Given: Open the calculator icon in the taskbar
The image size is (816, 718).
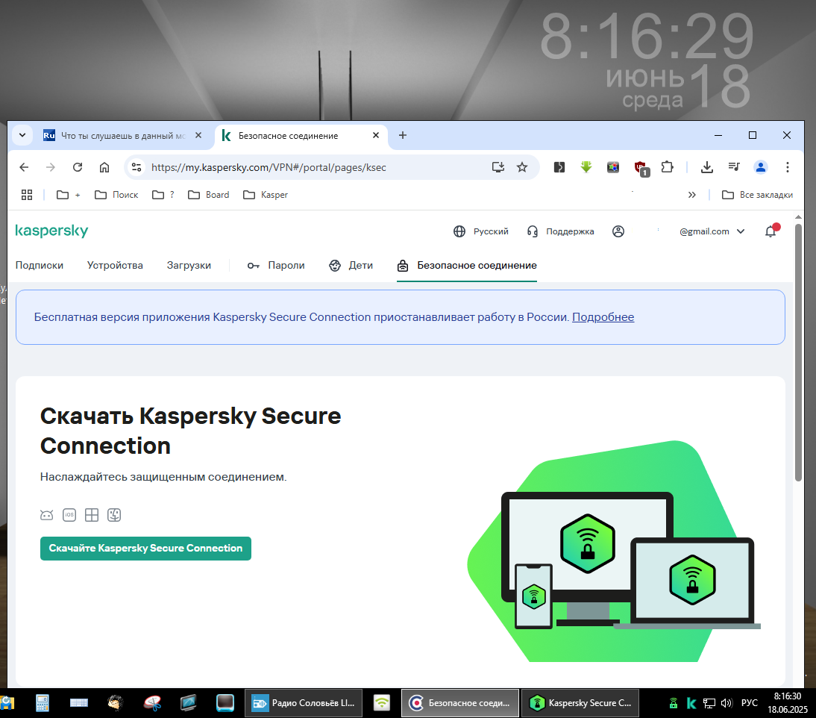Looking at the screenshot, I should [43, 703].
